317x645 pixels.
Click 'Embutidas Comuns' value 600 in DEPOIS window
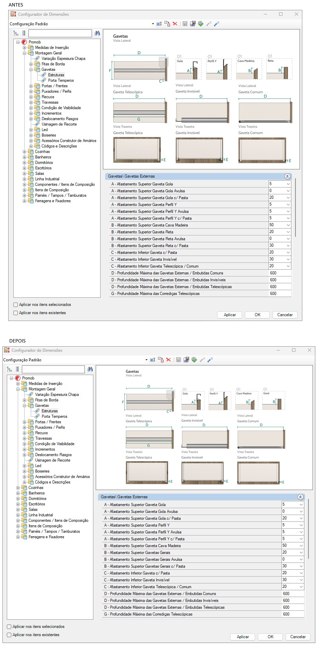[x=293, y=594]
